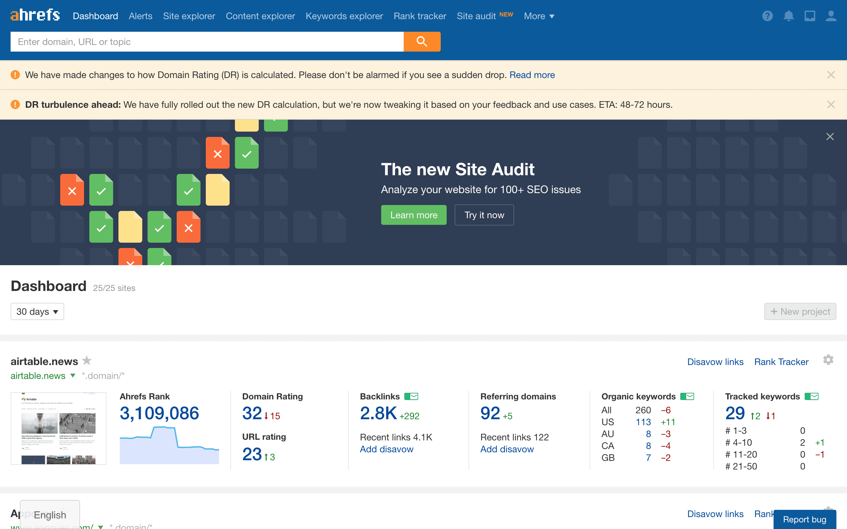Click the Read more link for DR changes
847x529 pixels.
click(x=532, y=75)
